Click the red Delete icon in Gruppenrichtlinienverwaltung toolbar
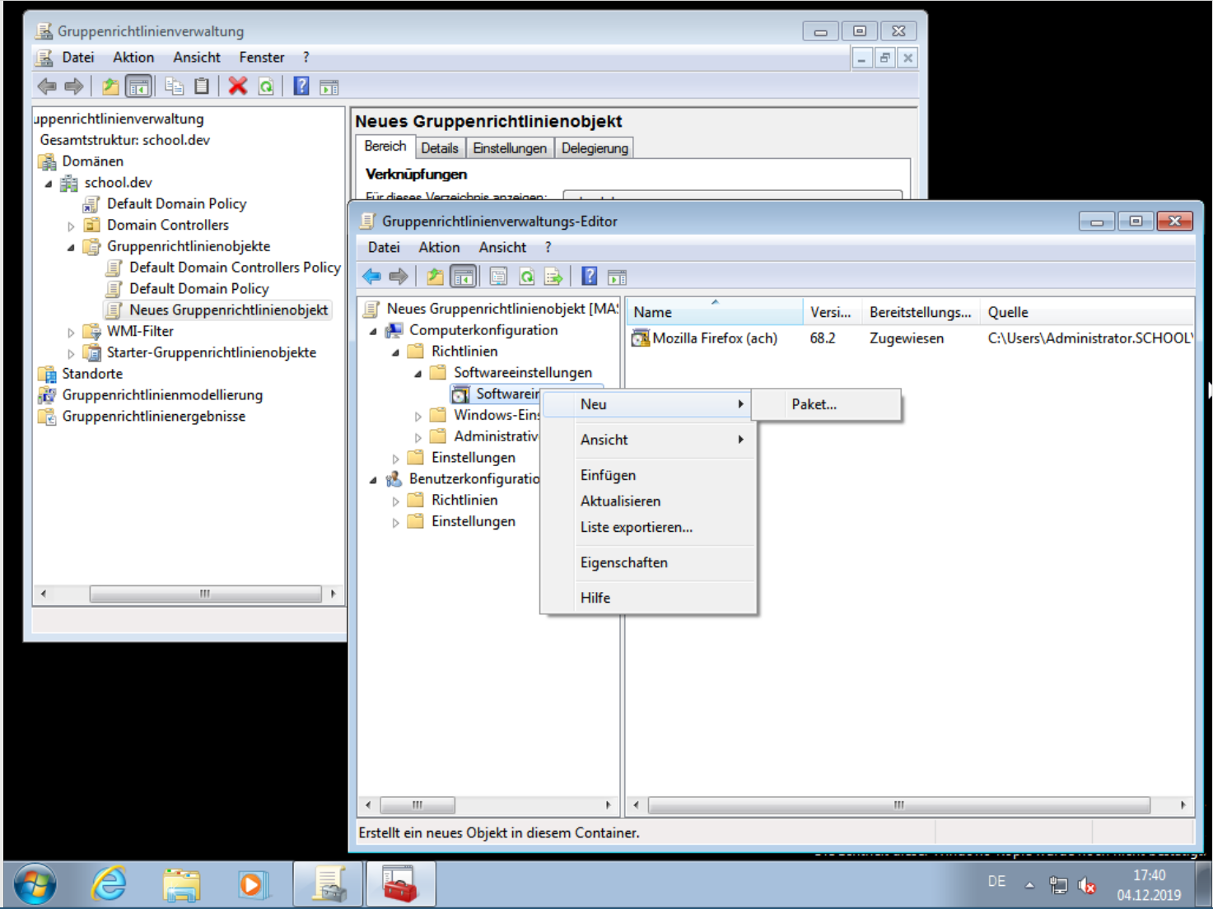Screen dimensions: 1213x909 [238, 86]
